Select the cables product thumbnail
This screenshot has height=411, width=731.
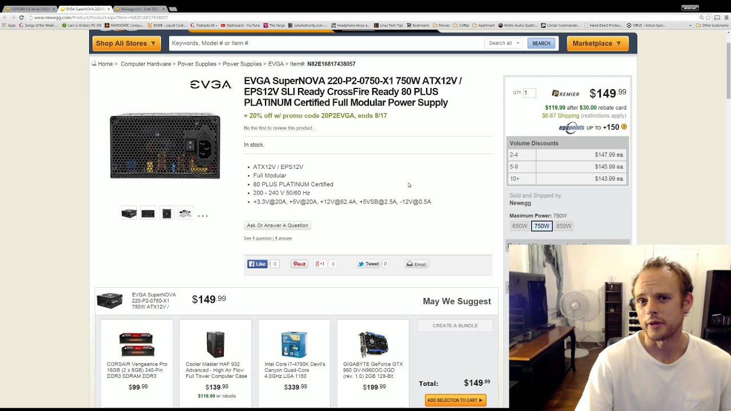pyautogui.click(x=185, y=213)
